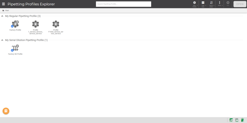Click the Search Pipetting Profile field
Screen dimensions: 247x123
coord(124,4)
